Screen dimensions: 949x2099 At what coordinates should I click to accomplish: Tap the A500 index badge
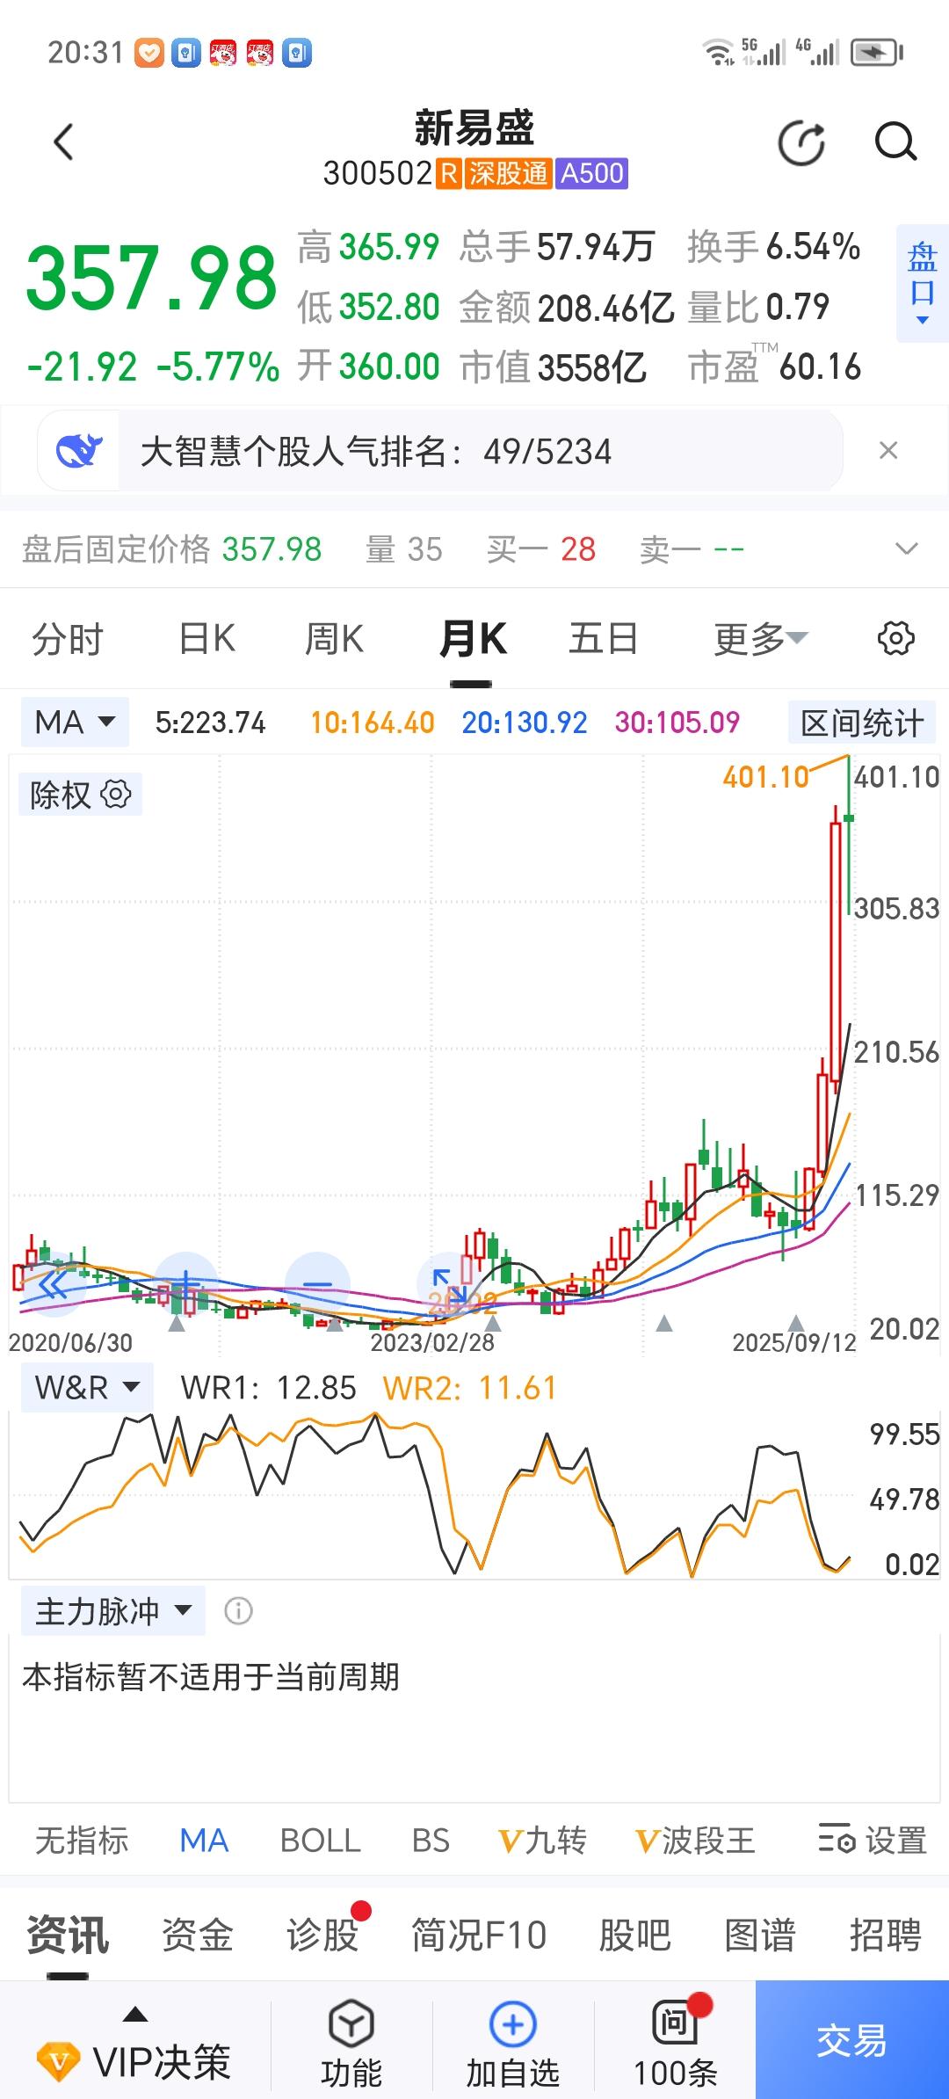(592, 173)
